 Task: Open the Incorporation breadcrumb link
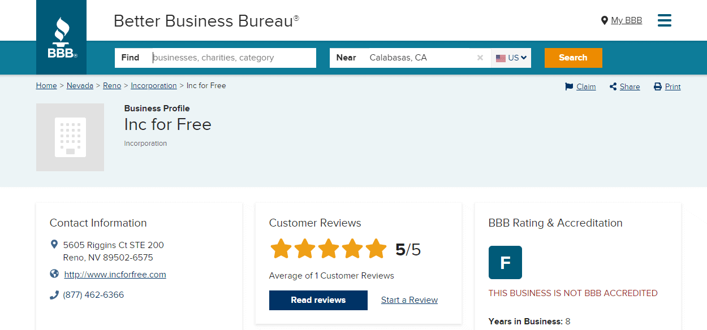tap(154, 86)
